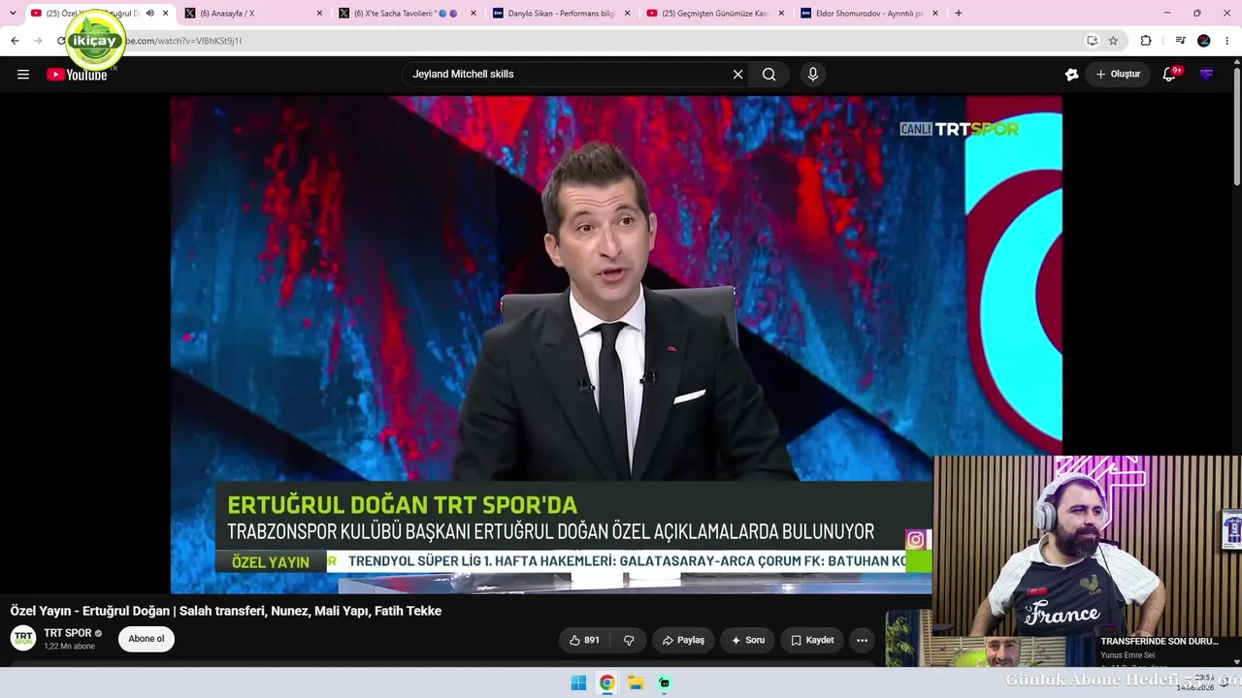Expand the tab search dropdown arrow
The height and width of the screenshot is (698, 1242).
click(13, 14)
